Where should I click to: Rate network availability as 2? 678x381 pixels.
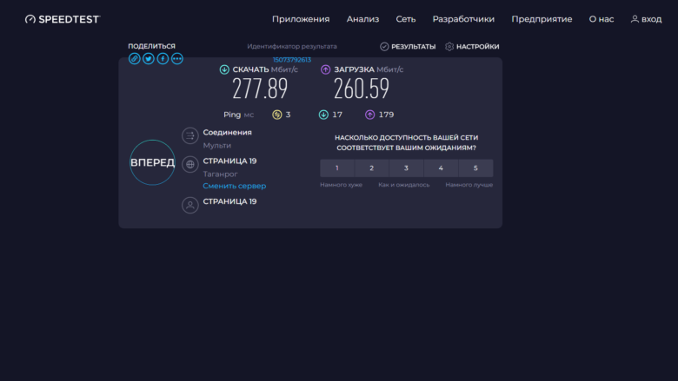click(x=371, y=168)
